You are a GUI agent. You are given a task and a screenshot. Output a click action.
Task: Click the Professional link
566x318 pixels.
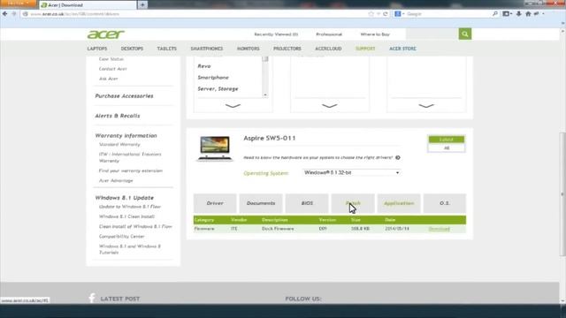click(329, 34)
